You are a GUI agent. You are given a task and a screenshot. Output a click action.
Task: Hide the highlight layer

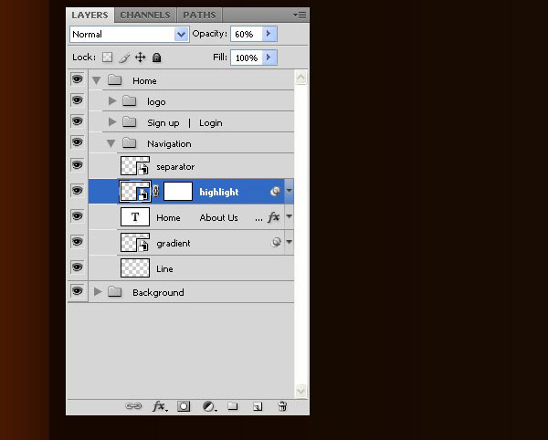[77, 190]
